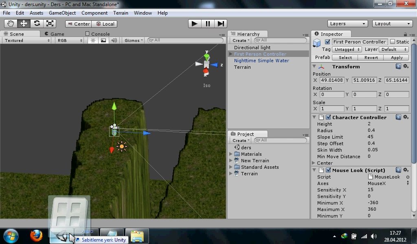Toggle Local coordinate space button

point(105,24)
